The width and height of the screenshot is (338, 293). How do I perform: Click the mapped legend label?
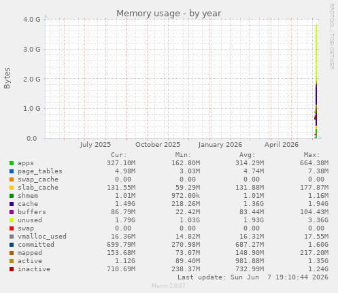tap(30, 253)
